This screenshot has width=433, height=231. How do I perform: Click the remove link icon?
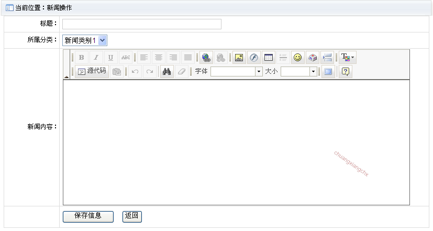click(220, 57)
